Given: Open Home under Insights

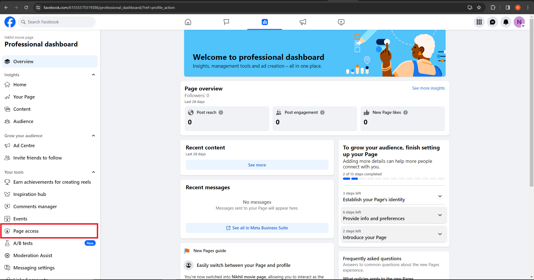Looking at the screenshot, I should click(x=50, y=85).
